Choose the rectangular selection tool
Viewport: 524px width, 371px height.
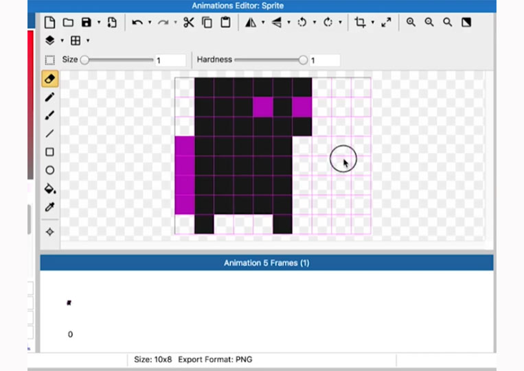[x=50, y=60]
